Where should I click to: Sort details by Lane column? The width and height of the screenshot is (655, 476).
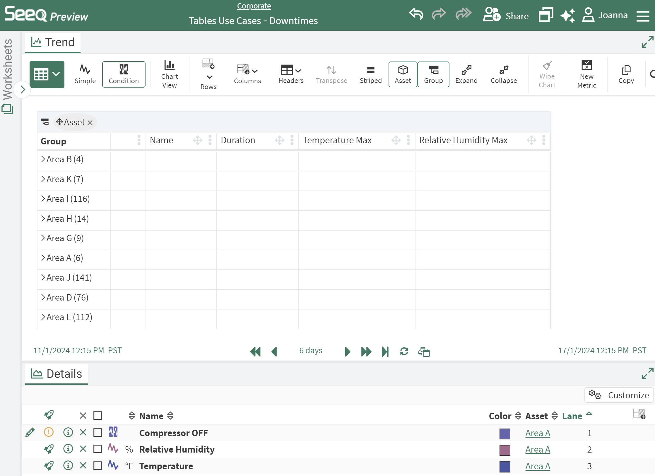click(x=577, y=416)
